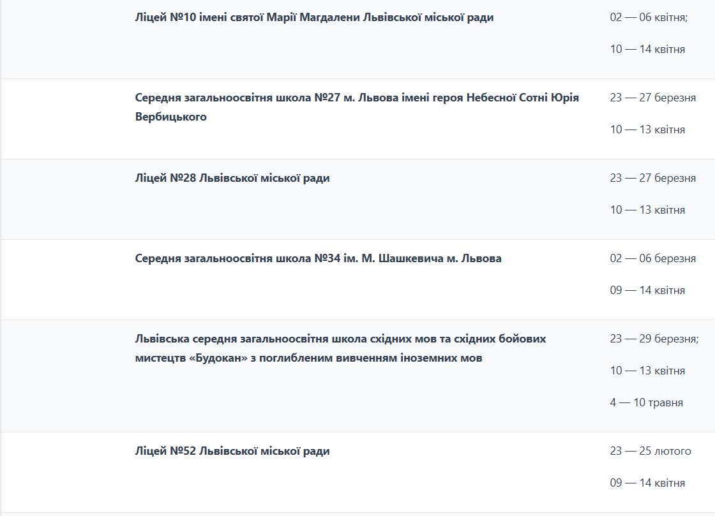715x516 pixels.
Task: Click the «Будокан» school name text
Action: (x=340, y=348)
